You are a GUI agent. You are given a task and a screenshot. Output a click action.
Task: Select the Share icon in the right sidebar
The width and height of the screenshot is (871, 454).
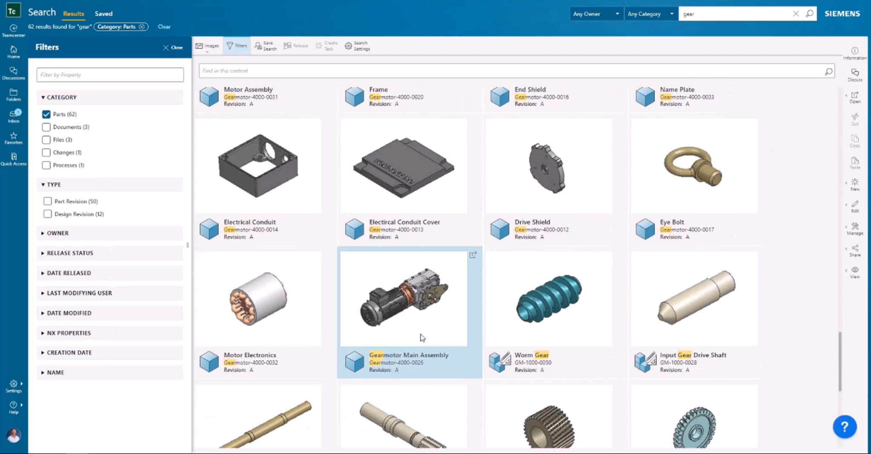tap(855, 250)
